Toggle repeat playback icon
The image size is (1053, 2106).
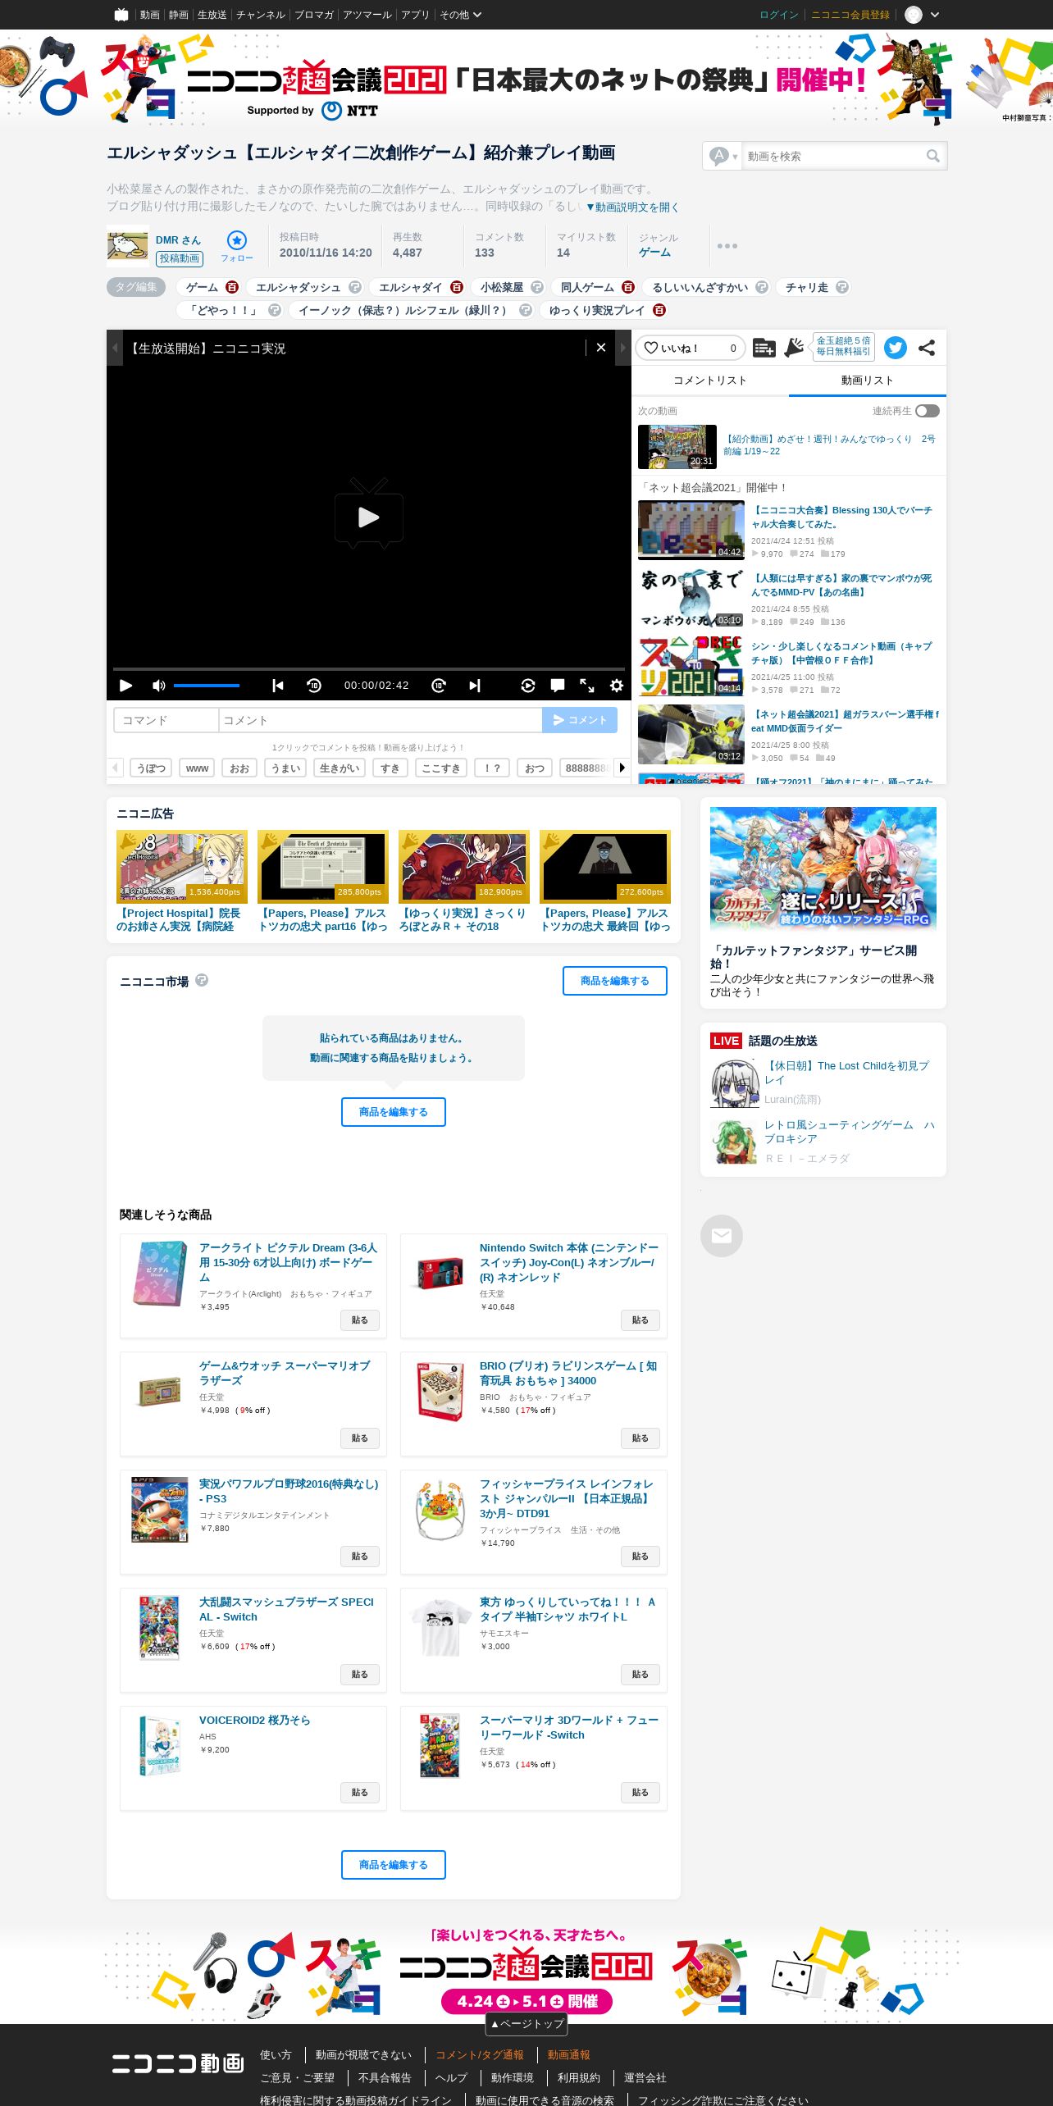click(528, 686)
